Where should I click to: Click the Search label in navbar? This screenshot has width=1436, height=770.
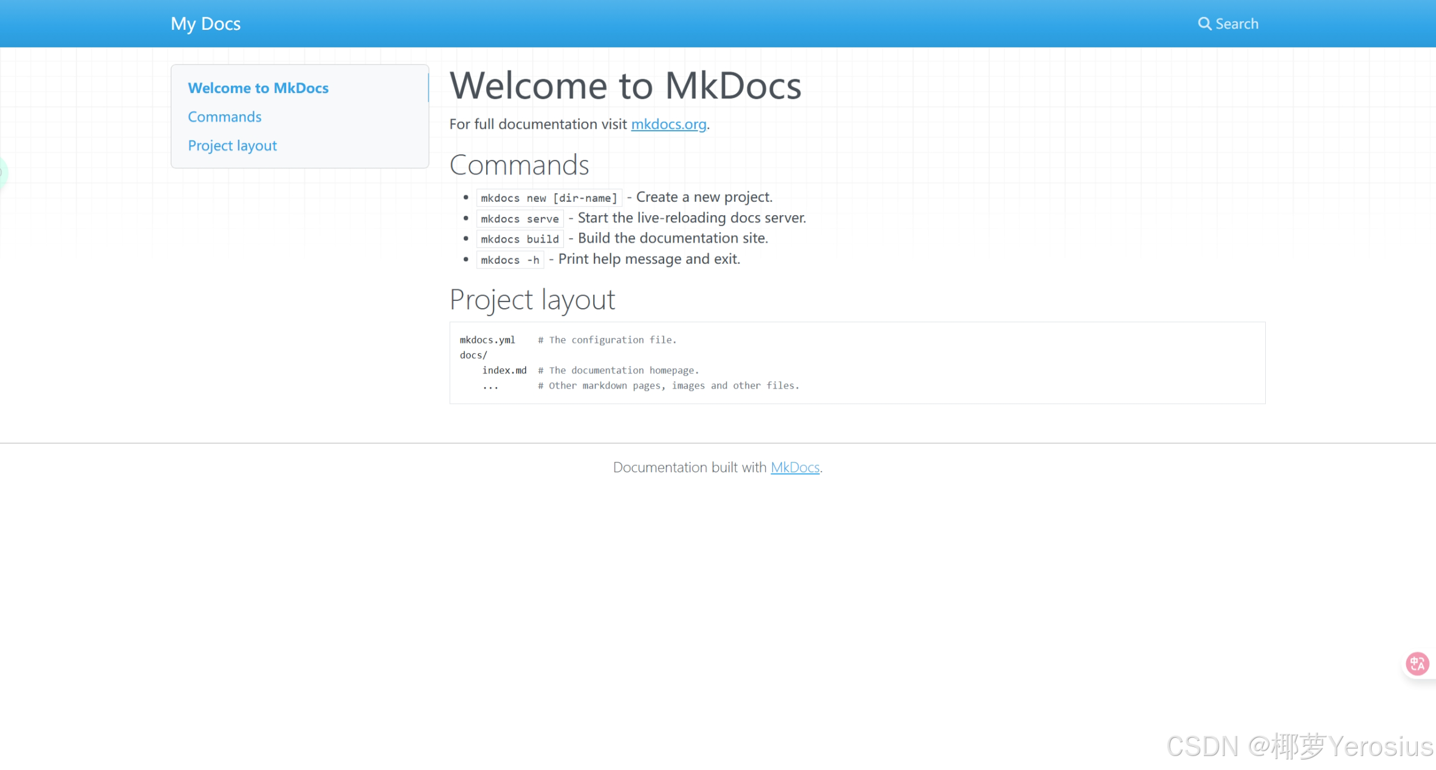coord(1237,24)
